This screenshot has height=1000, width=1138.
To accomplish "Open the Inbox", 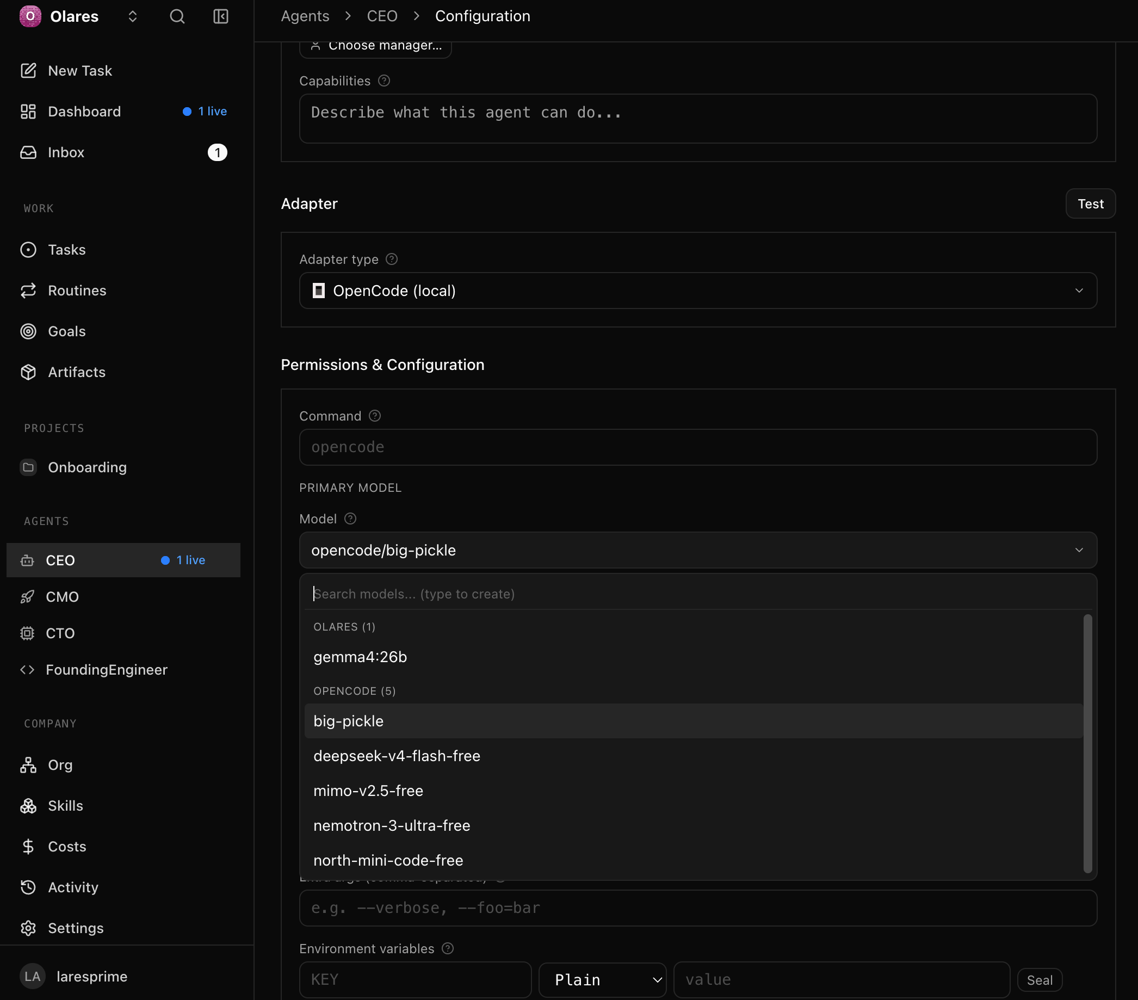I will click(x=123, y=152).
